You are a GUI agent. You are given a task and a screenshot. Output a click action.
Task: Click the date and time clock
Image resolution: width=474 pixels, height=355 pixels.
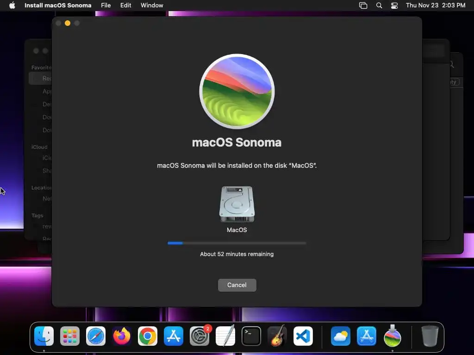click(436, 6)
